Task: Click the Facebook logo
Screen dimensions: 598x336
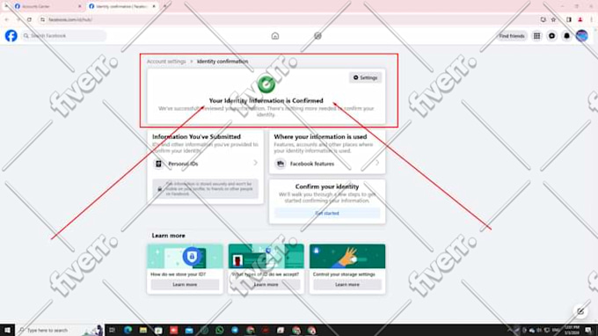Action: [x=11, y=36]
